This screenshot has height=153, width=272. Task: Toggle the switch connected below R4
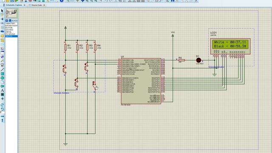[94, 86]
